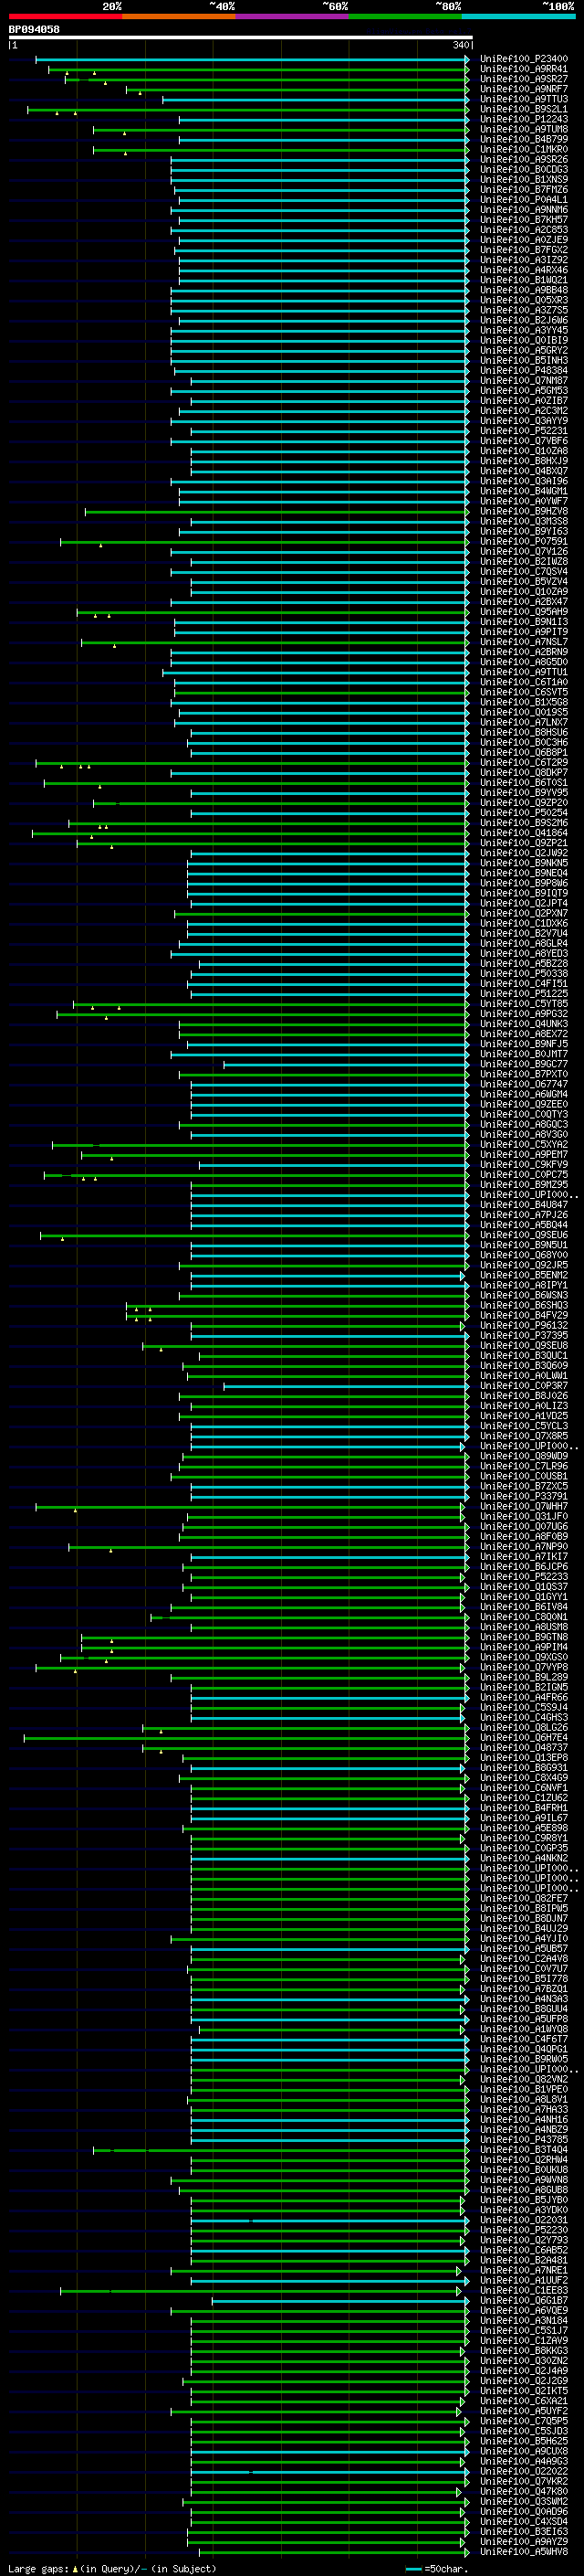Click the purple ~60% identity legend bar
584x2576 pixels.
(x=291, y=16)
